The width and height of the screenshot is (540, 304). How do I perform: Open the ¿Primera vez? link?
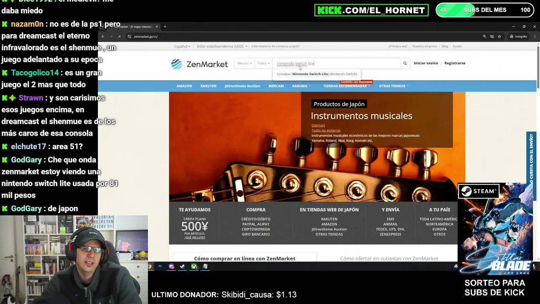(398, 46)
